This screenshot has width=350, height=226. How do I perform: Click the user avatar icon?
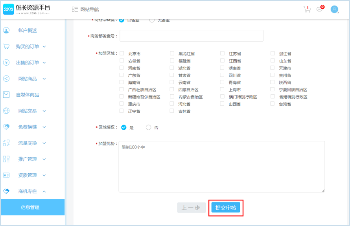[x=335, y=9]
